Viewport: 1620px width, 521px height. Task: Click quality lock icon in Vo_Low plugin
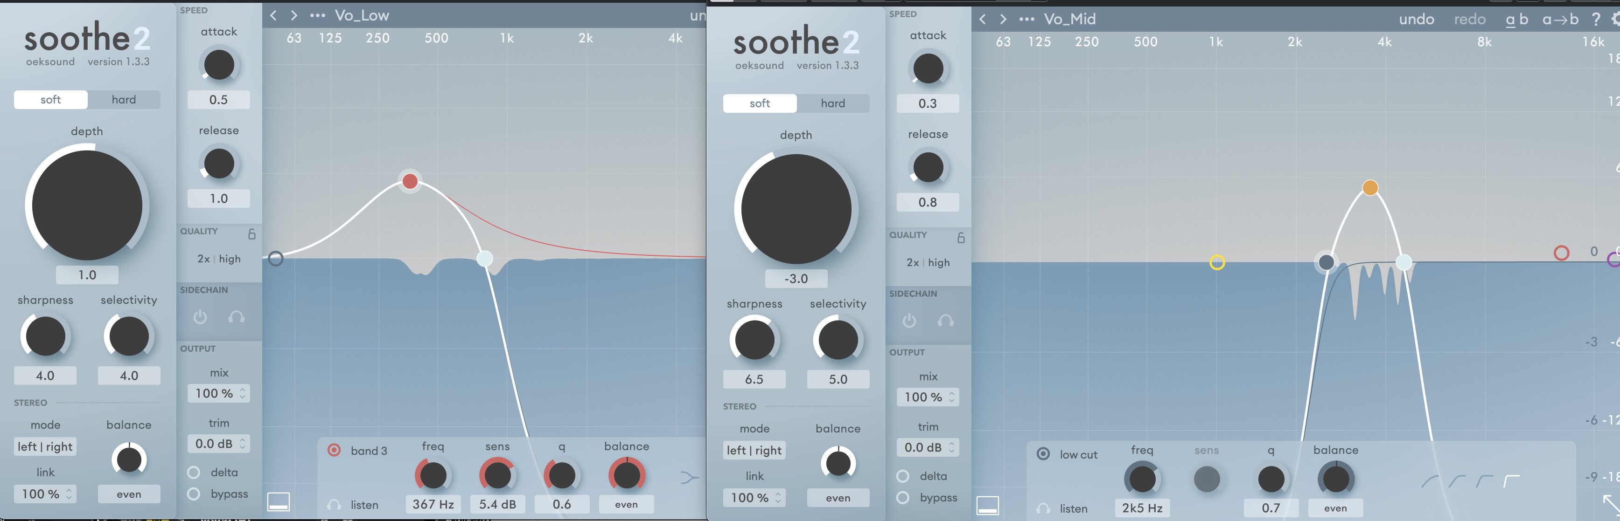point(251,234)
